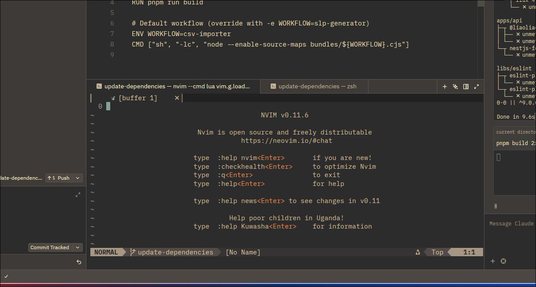Click 'Nvim is open source' line

point(285,132)
